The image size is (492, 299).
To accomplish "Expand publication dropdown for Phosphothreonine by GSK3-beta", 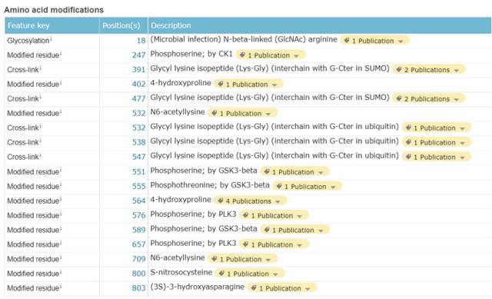I will 307,186.
